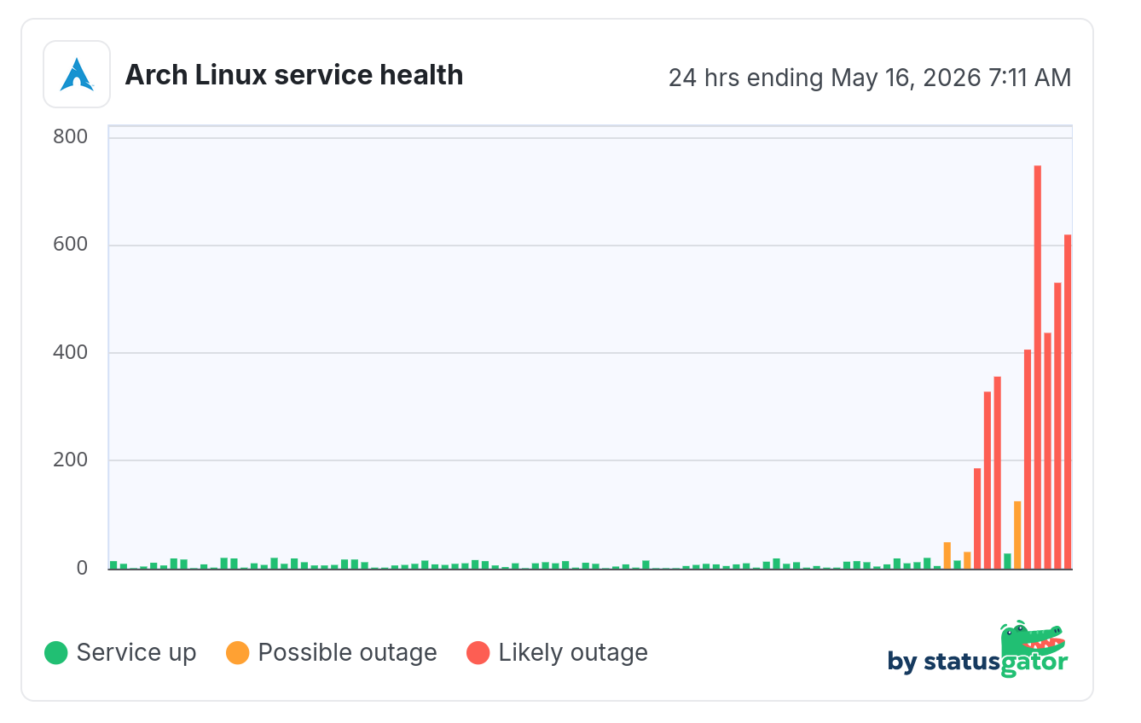Click the green Service up legend dot

(x=56, y=653)
